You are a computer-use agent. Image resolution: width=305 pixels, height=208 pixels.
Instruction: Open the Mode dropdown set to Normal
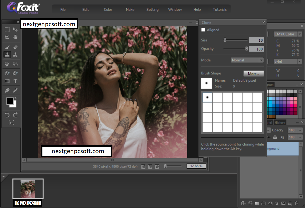pos(247,60)
